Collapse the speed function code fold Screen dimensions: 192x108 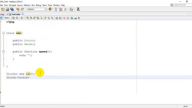click(4, 51)
